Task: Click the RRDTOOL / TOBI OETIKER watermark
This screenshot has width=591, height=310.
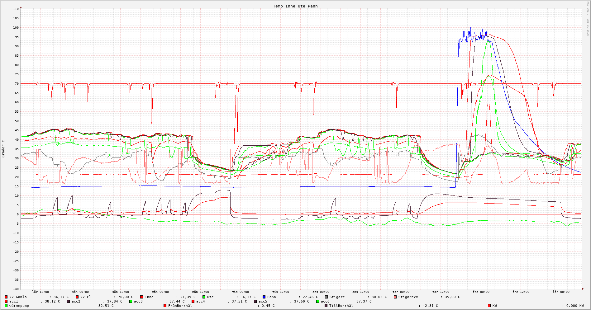Action: point(588,19)
